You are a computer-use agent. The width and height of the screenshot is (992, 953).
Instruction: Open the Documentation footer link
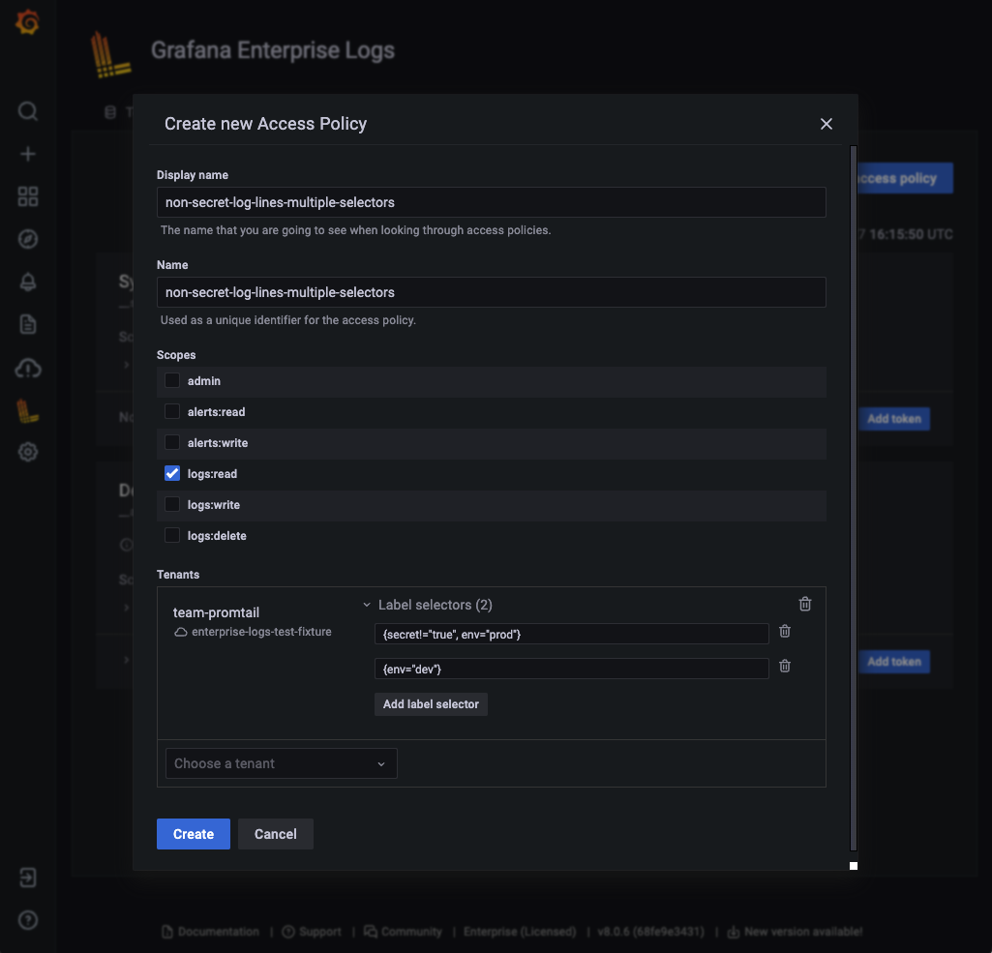(210, 931)
